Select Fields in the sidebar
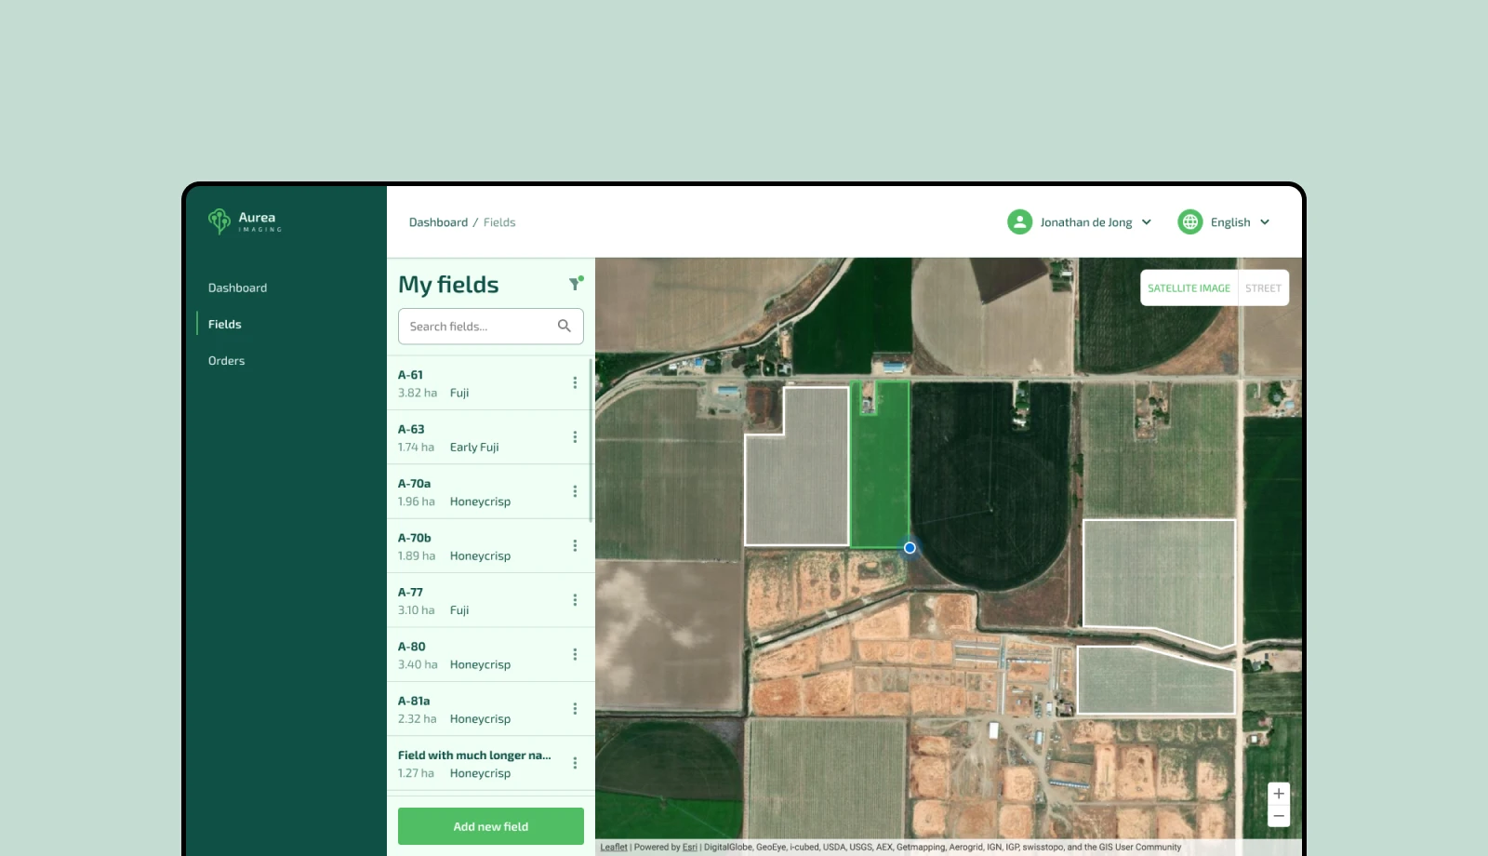 224,324
